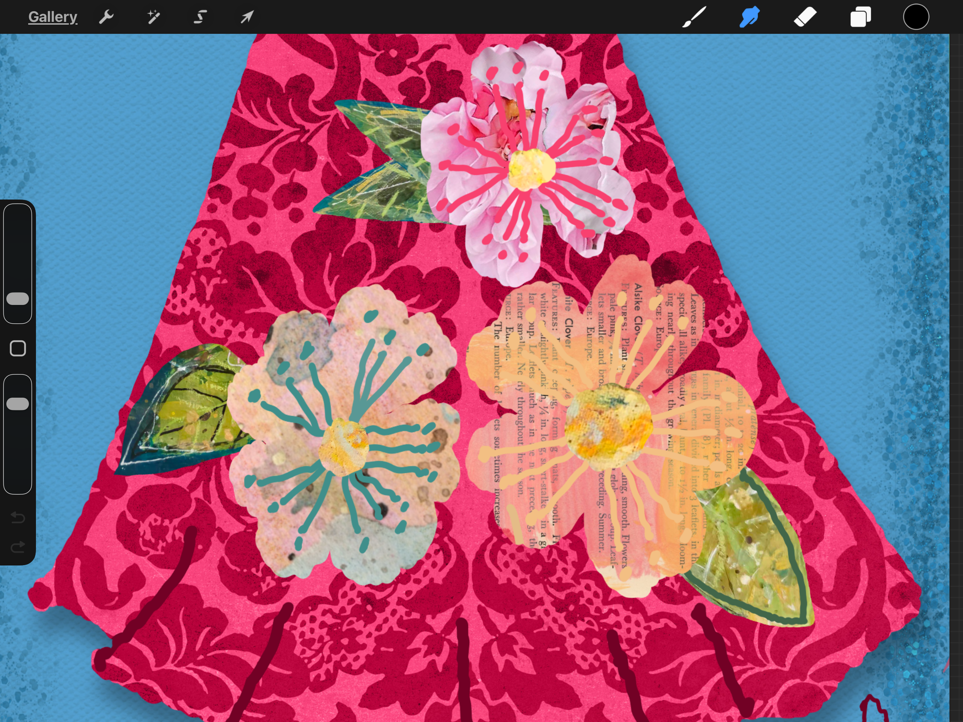This screenshot has width=963, height=722.
Task: Tap the square Modify button in sidebar
Action: coord(18,348)
